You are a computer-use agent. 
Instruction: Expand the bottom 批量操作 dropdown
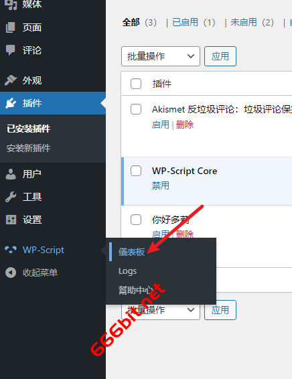pyautogui.click(x=161, y=310)
